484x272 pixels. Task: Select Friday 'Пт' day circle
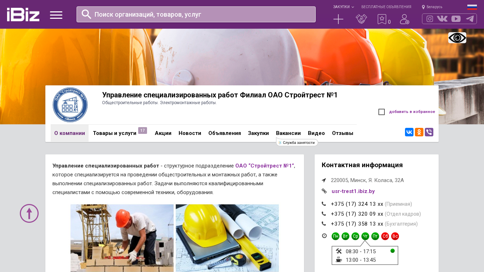375,236
